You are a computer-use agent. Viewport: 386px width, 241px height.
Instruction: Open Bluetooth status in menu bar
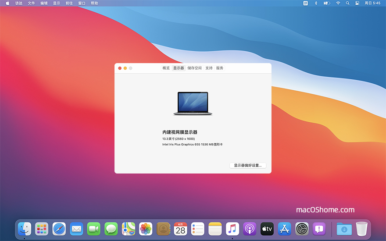coord(316,3)
